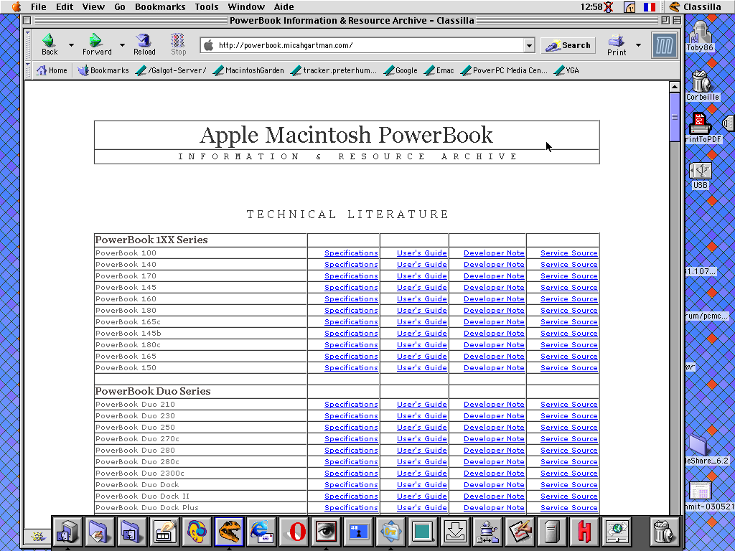The height and width of the screenshot is (551, 735).
Task: Expand the Back history dropdown arrow
Action: pyautogui.click(x=71, y=45)
